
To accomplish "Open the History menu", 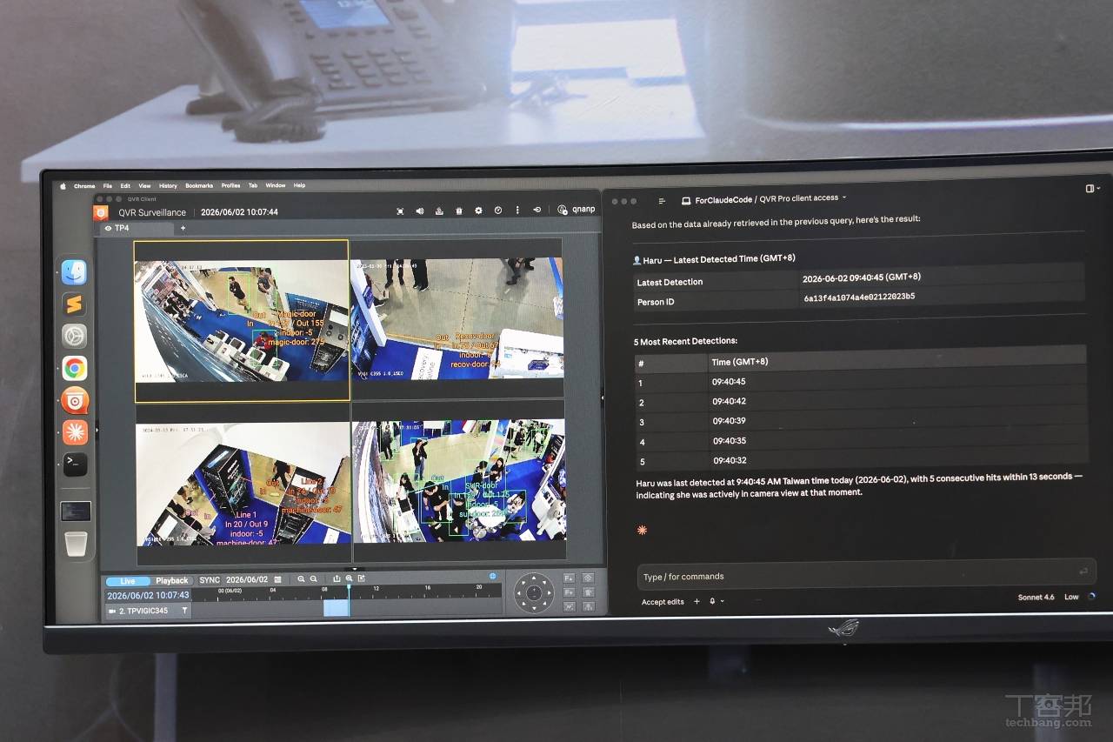I will pos(168,185).
